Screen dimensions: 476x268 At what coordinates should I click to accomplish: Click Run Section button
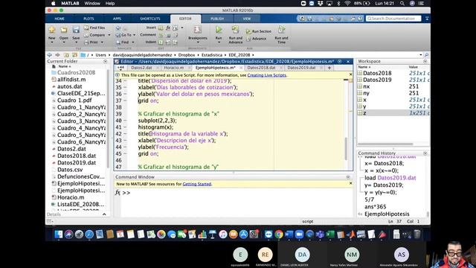pos(259,31)
